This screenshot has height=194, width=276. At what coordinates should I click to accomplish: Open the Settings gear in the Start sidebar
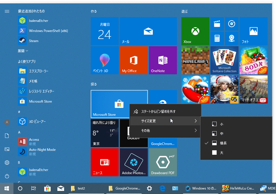coord(7,162)
